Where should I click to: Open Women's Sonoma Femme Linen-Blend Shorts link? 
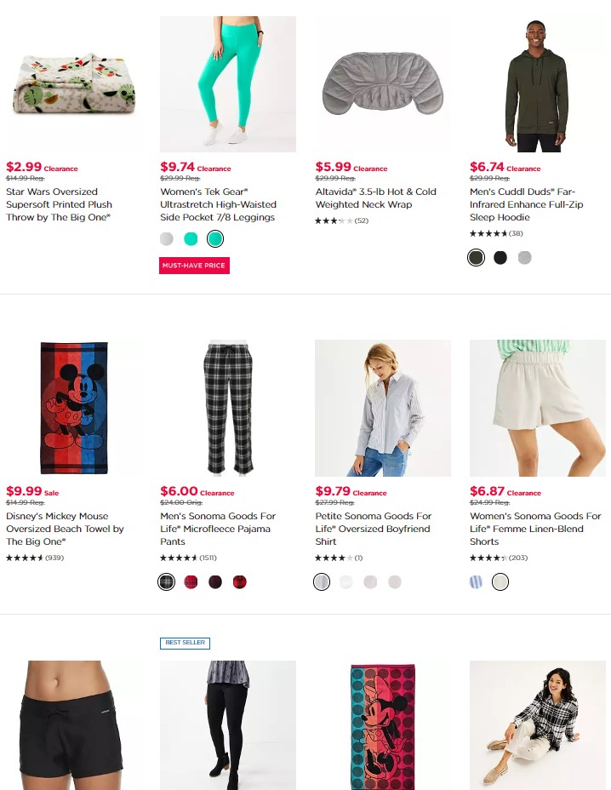click(535, 529)
